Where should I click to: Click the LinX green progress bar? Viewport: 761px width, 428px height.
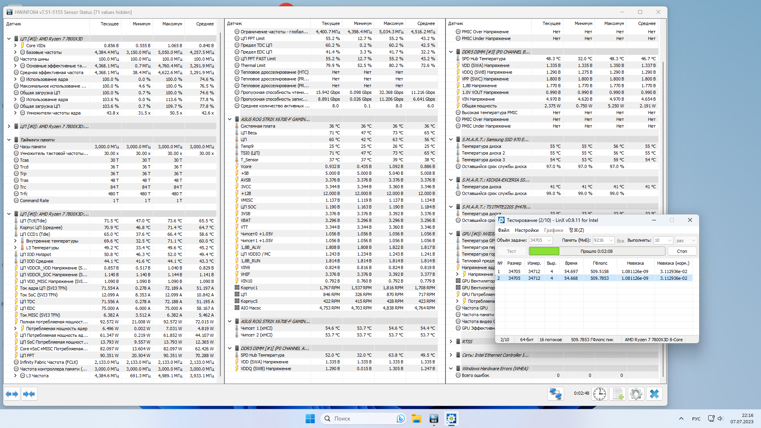[x=544, y=251]
